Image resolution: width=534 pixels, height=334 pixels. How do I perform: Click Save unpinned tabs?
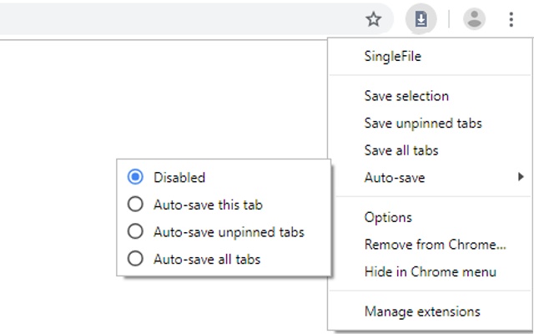[x=423, y=124]
